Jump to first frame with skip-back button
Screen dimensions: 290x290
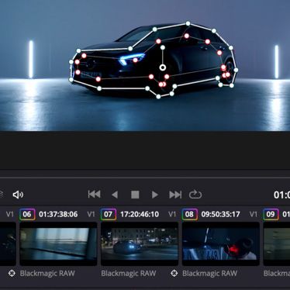[94, 195]
